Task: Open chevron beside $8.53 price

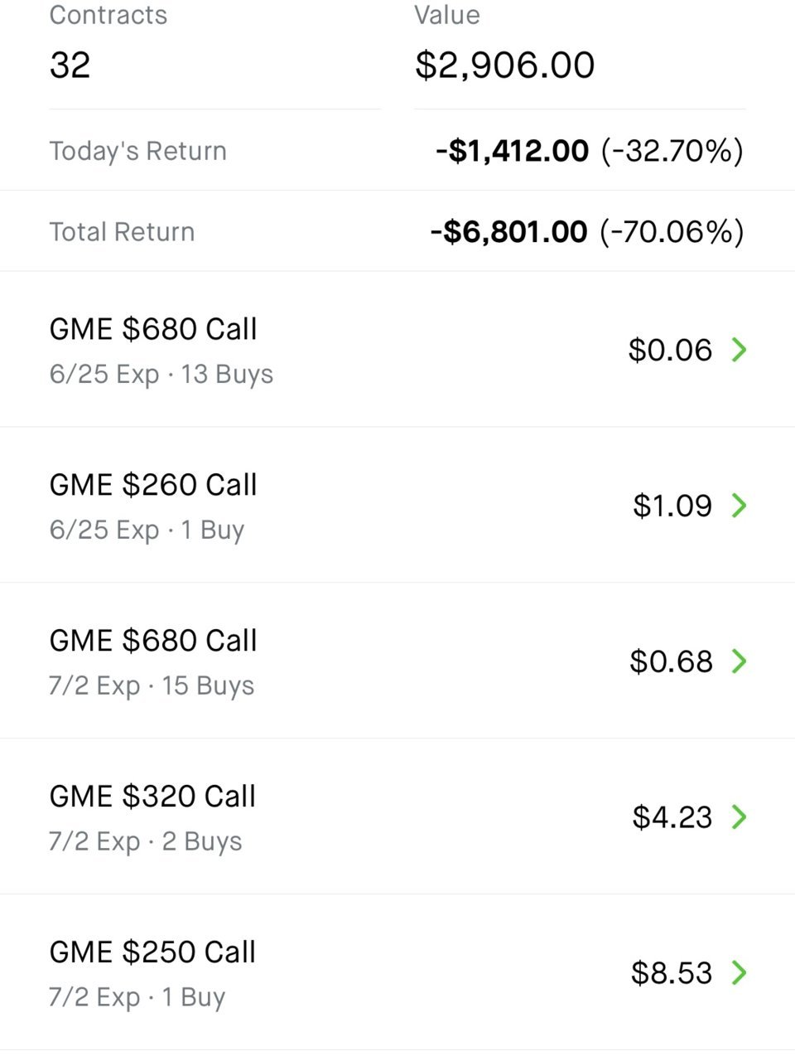Action: [740, 972]
